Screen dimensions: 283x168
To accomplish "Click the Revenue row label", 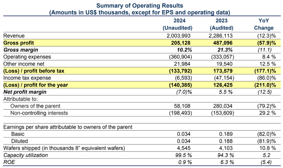I will point(14,36).
